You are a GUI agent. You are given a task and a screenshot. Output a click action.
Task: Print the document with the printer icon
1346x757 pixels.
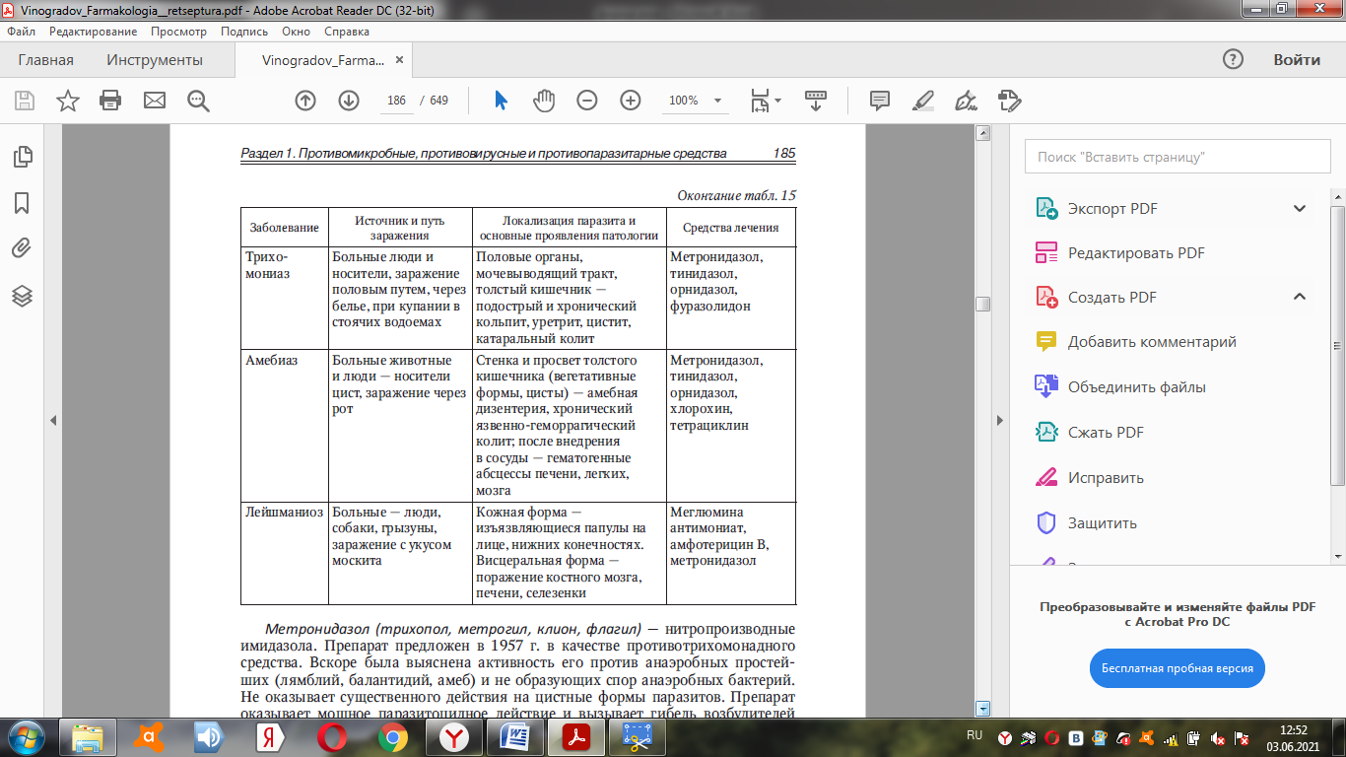[x=110, y=101]
